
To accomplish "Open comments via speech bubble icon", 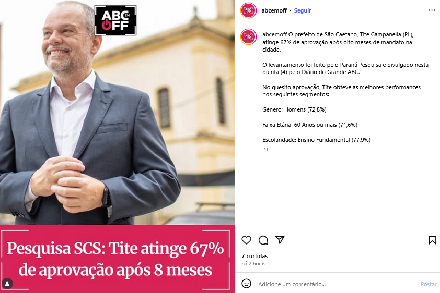I will coord(263,240).
